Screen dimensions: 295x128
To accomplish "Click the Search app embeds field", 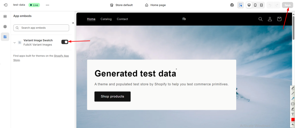I will pos(41,28).
